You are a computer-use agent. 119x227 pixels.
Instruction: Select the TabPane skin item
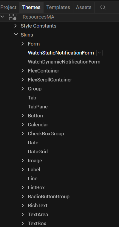[38, 107]
